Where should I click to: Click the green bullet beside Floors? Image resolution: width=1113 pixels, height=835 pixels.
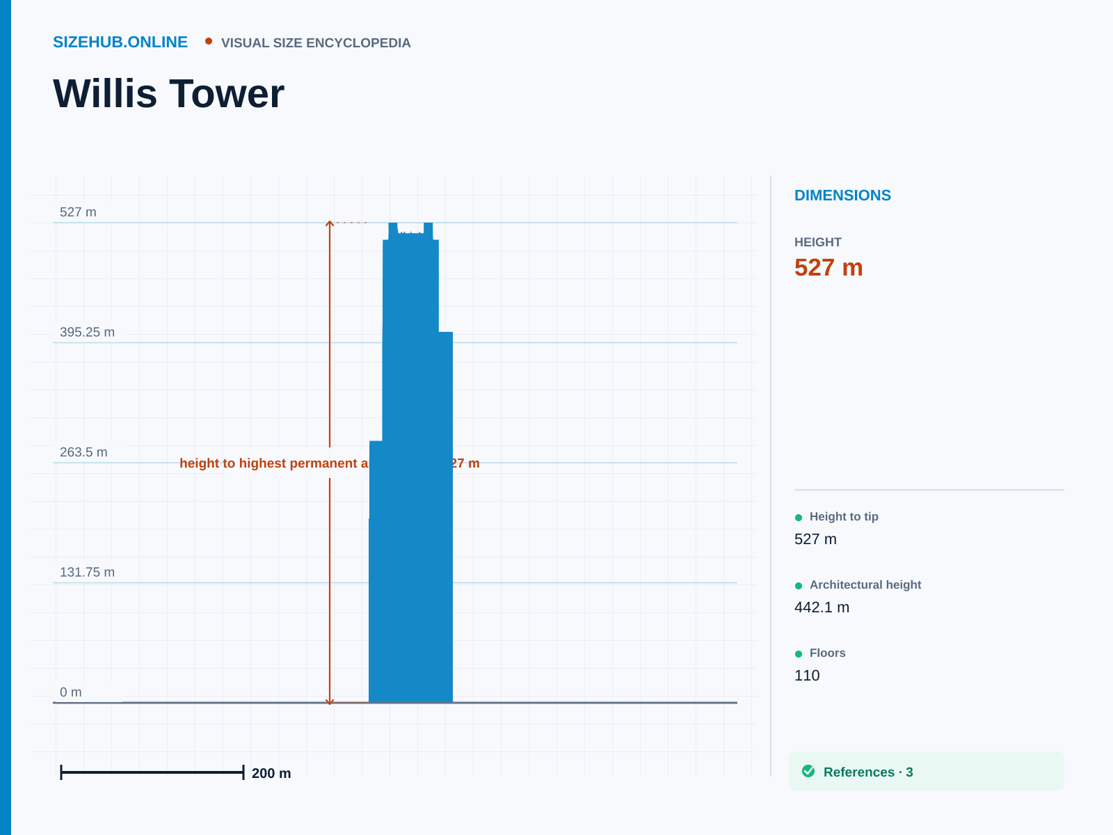[x=799, y=654]
